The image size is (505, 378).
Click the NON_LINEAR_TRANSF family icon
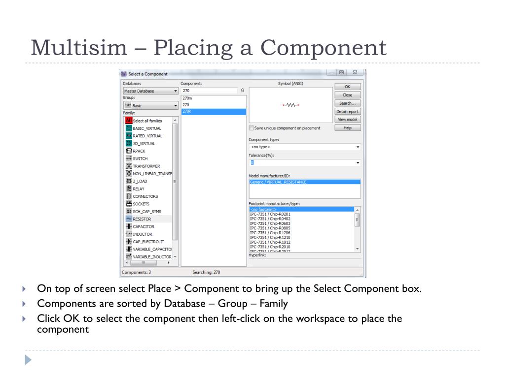[x=129, y=174]
